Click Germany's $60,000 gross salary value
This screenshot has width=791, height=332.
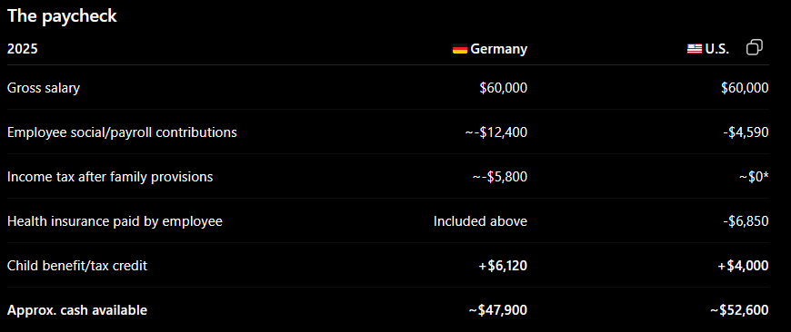(503, 88)
